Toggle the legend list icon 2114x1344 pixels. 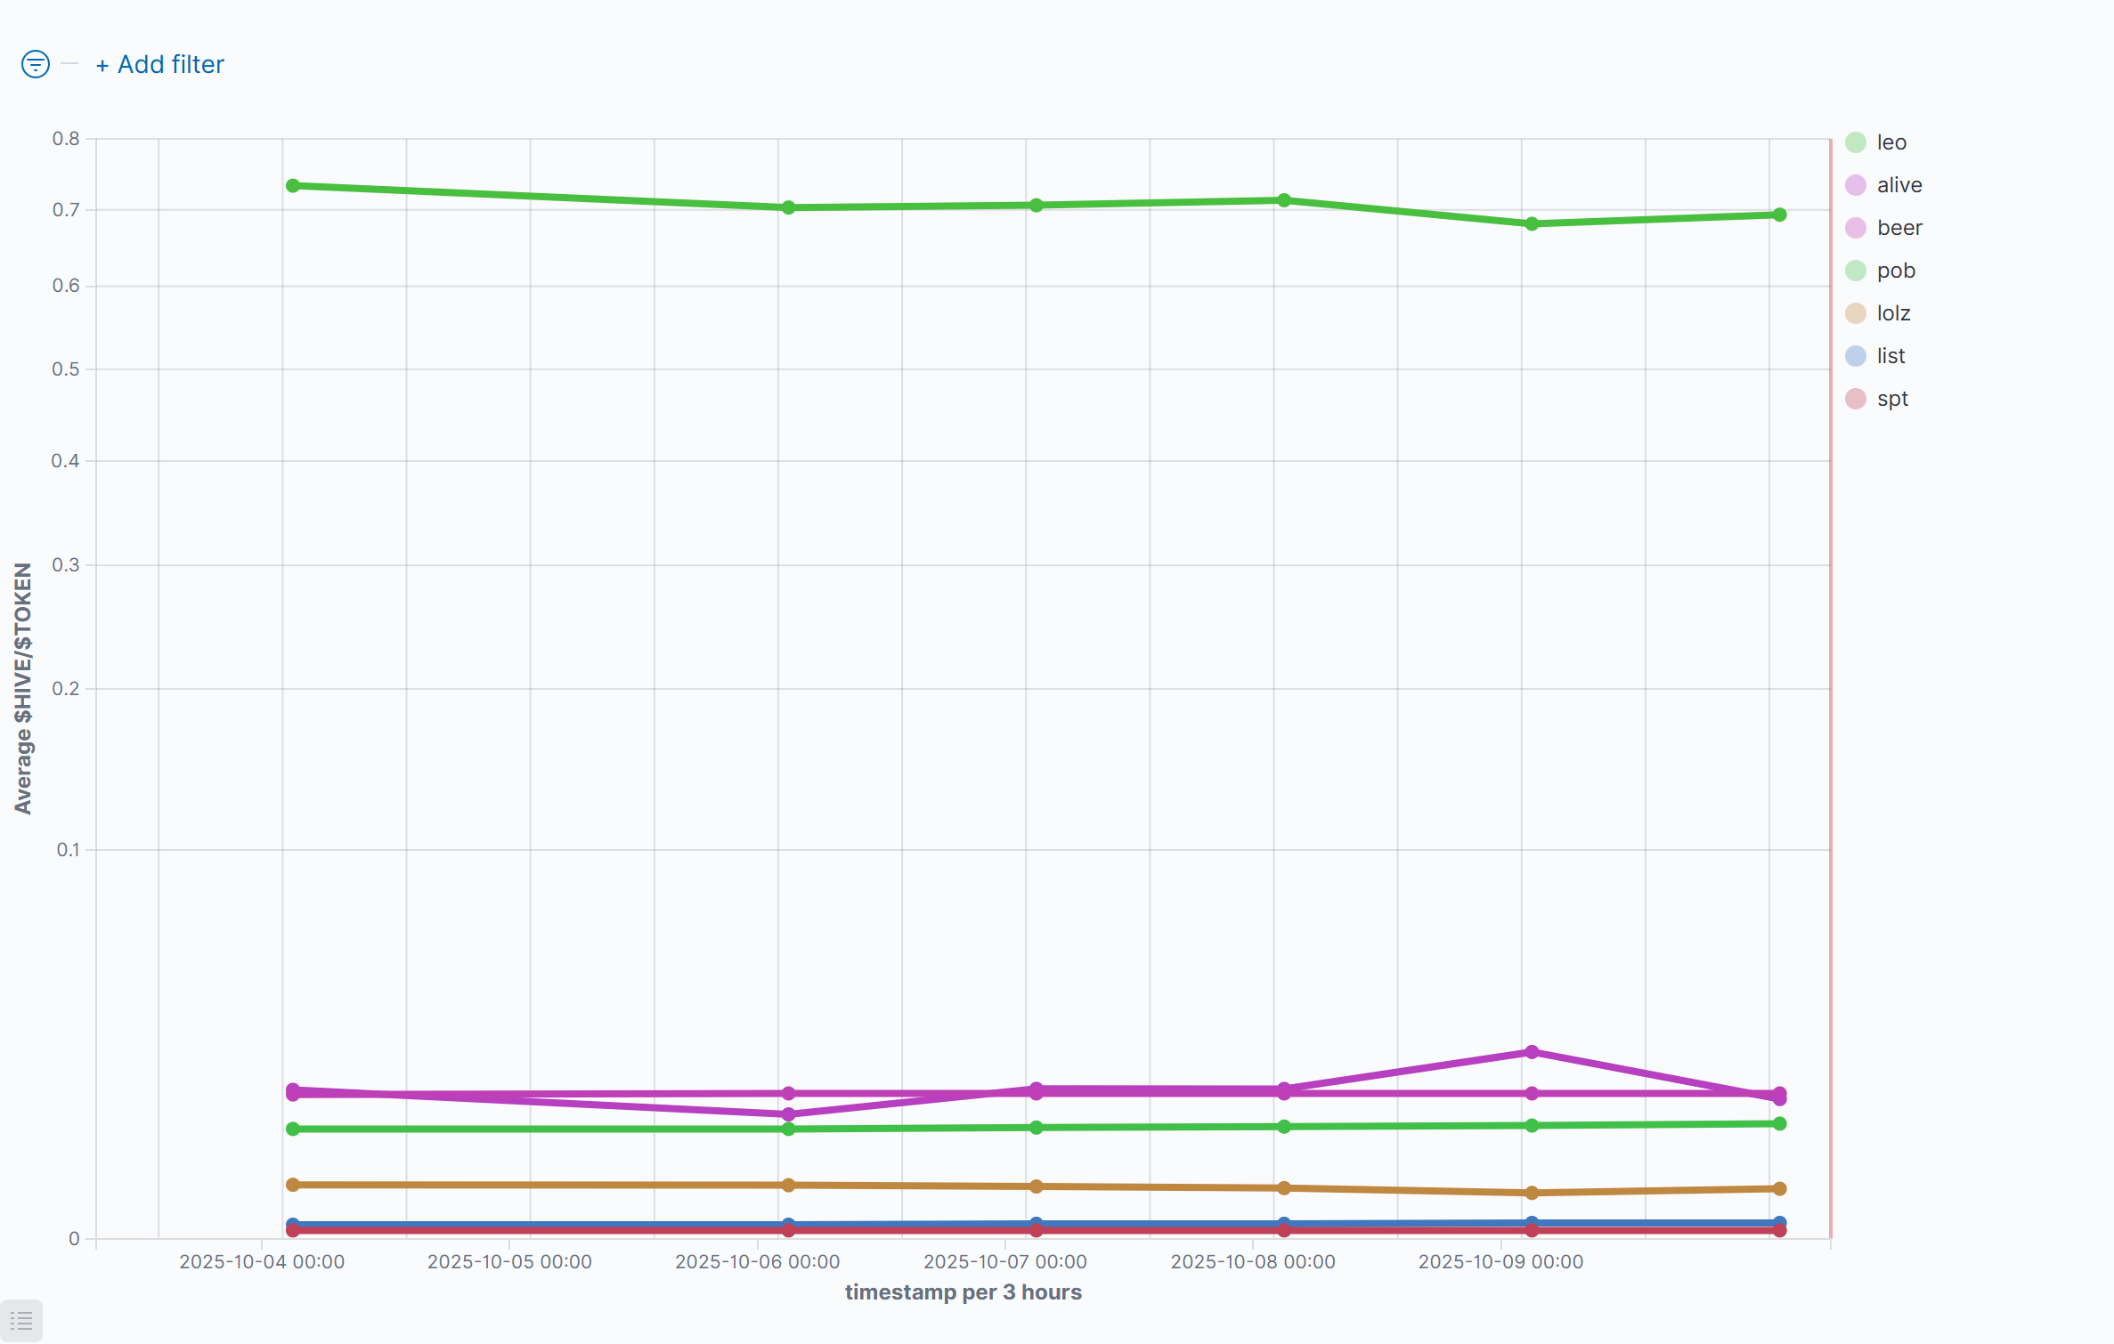(x=21, y=1321)
